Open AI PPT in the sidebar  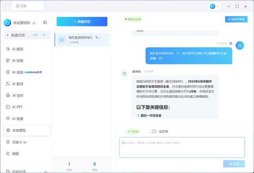tap(27, 107)
